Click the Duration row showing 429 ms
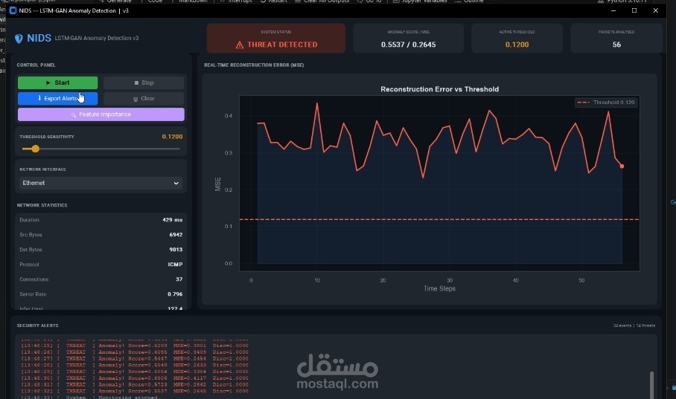Viewport: 676px width, 399px height. pos(101,220)
